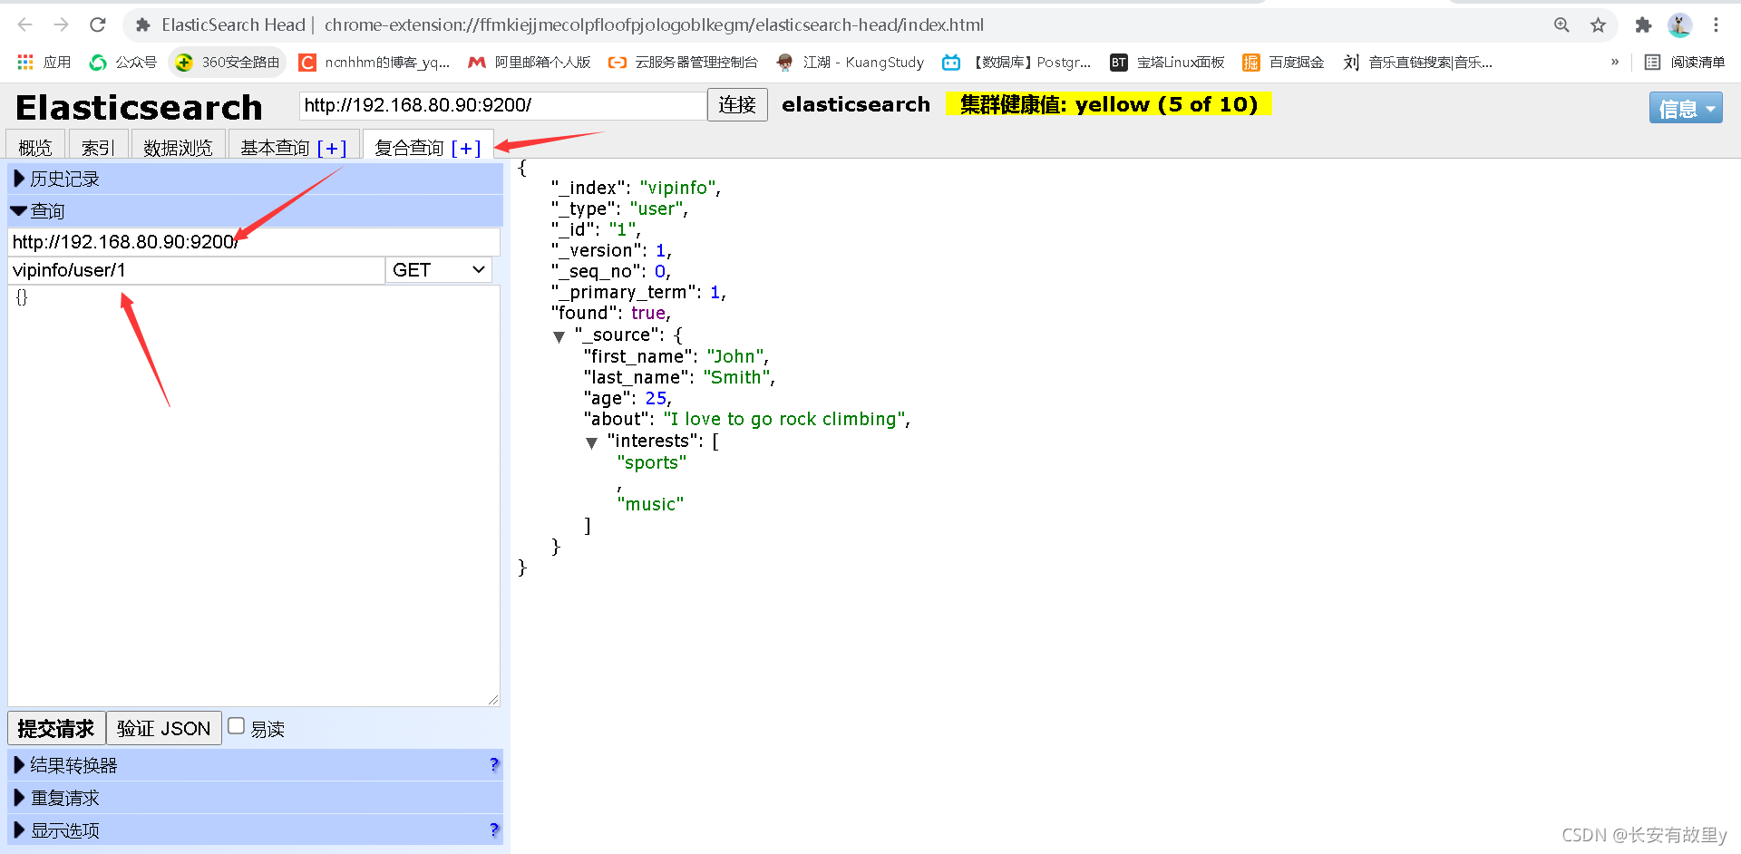1741x854 pixels.
Task: Open the 江湖 - KuangStudy bookmark
Action: (851, 62)
